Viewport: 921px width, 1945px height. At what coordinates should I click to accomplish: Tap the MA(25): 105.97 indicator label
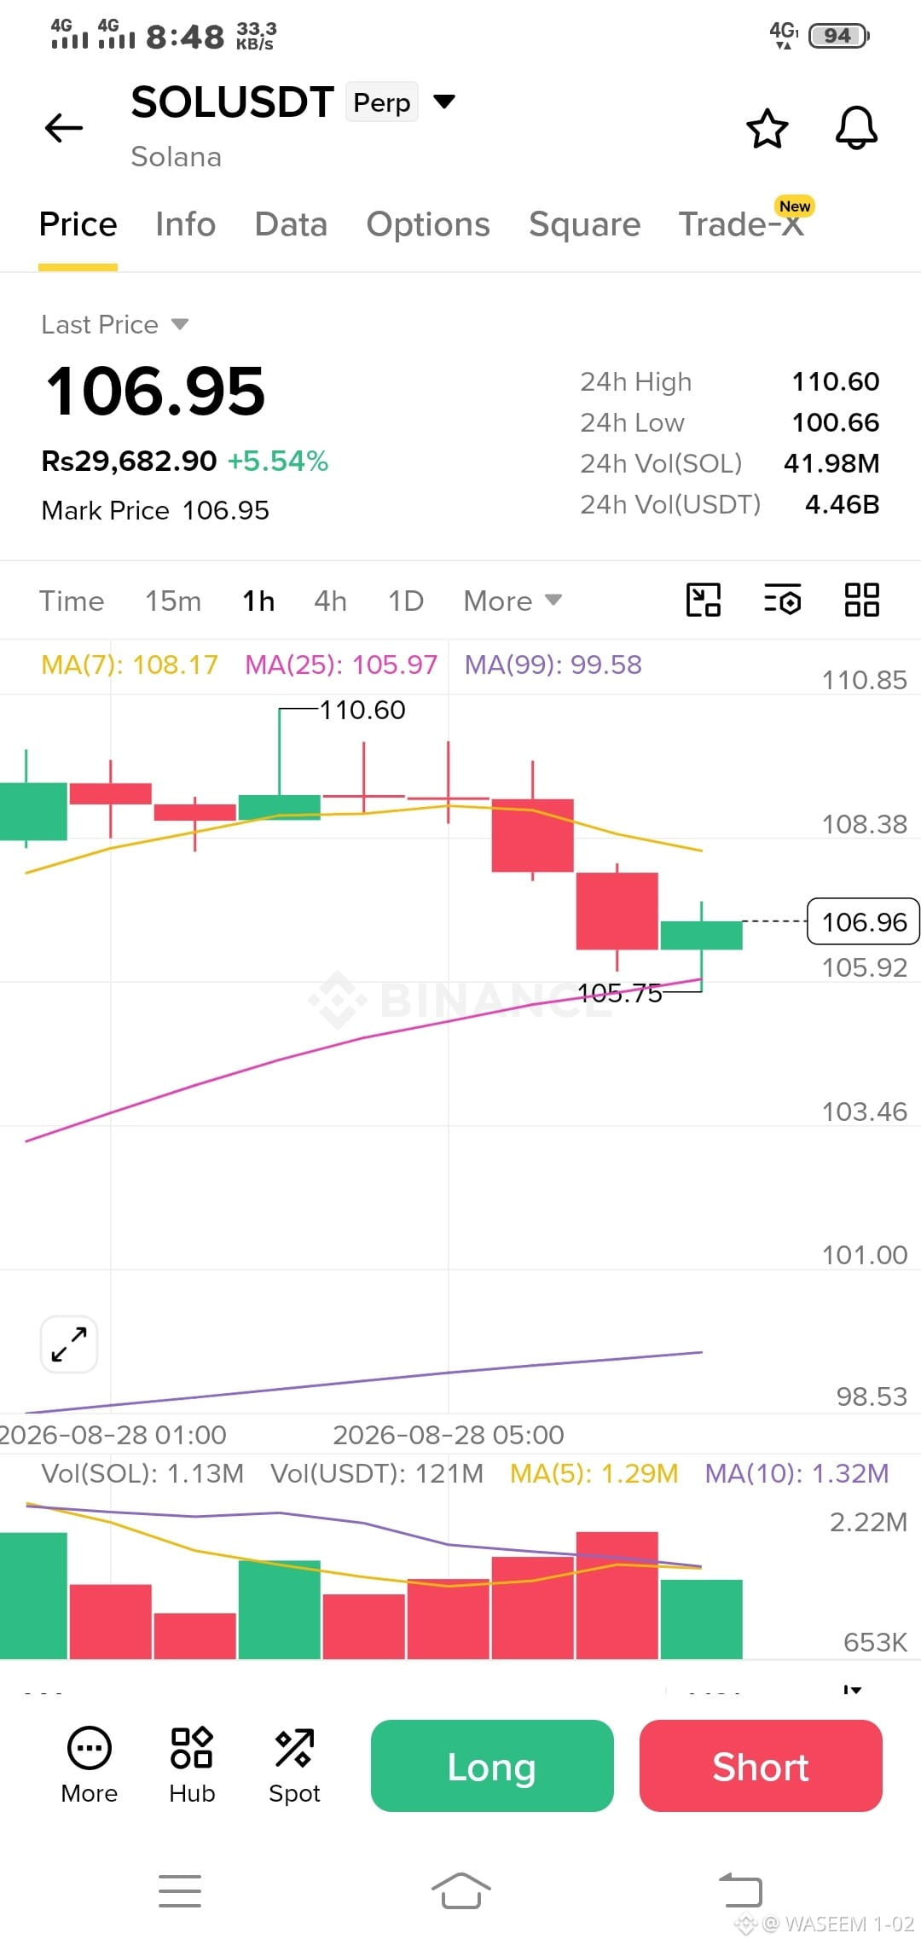pyautogui.click(x=341, y=665)
